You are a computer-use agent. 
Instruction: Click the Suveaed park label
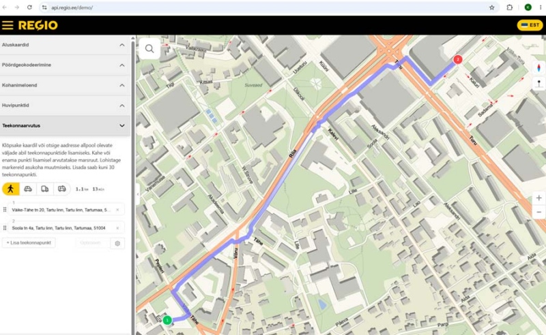pos(253,85)
